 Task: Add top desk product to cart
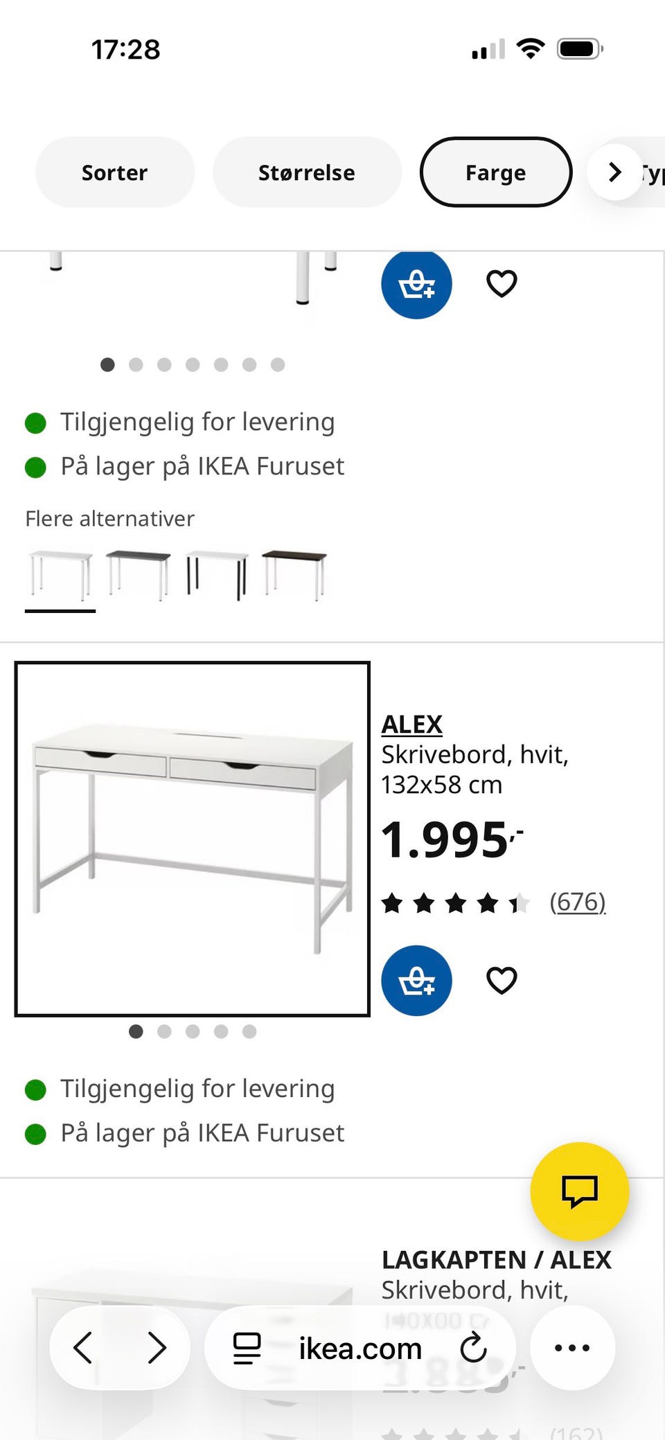[416, 284]
